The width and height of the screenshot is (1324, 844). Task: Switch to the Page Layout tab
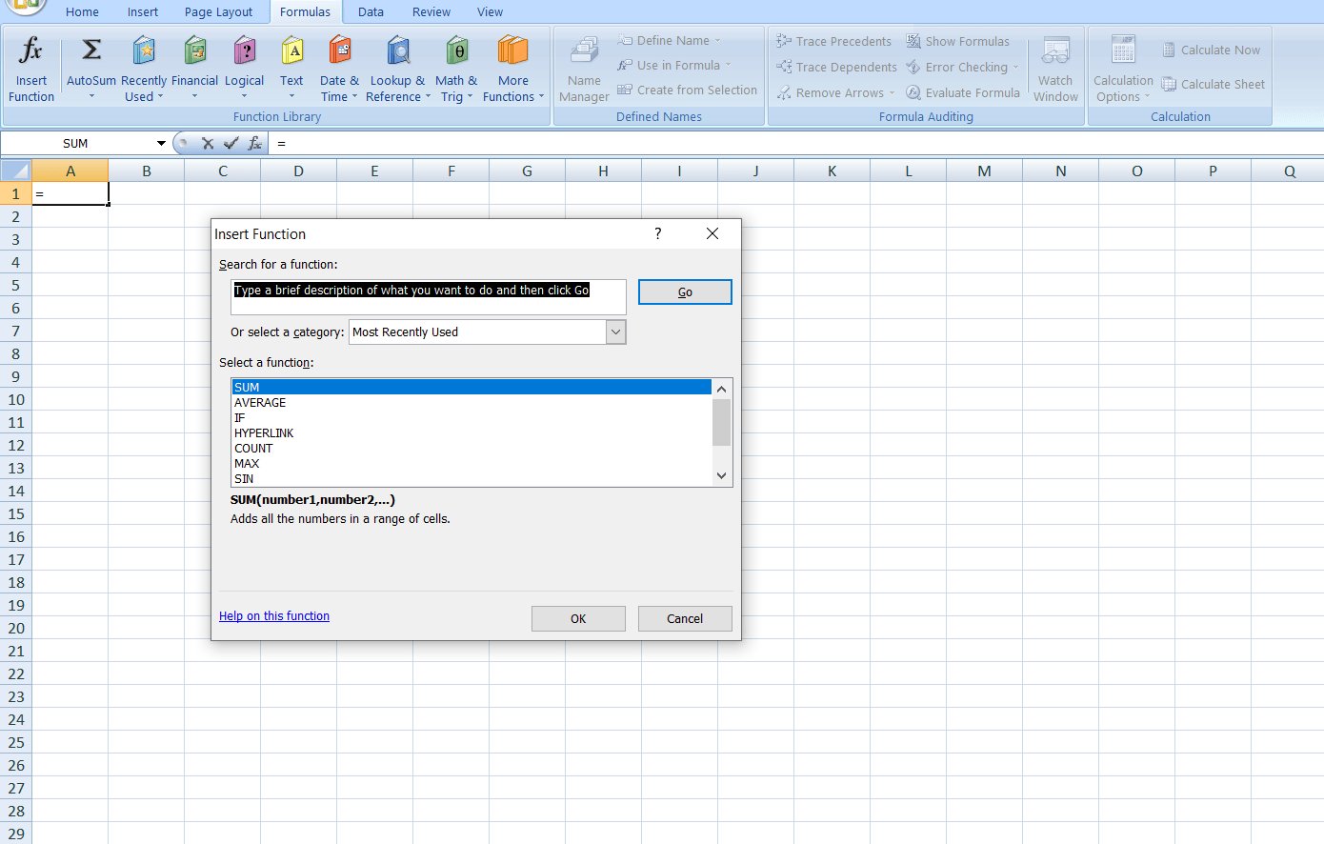(x=218, y=11)
